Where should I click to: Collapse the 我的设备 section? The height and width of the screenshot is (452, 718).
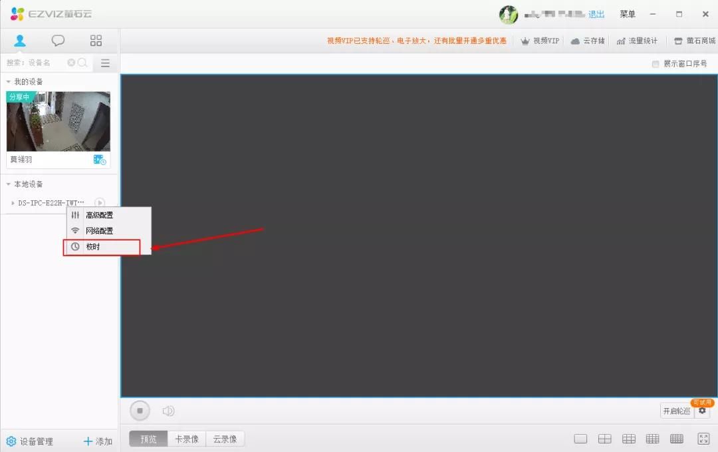pyautogui.click(x=8, y=81)
